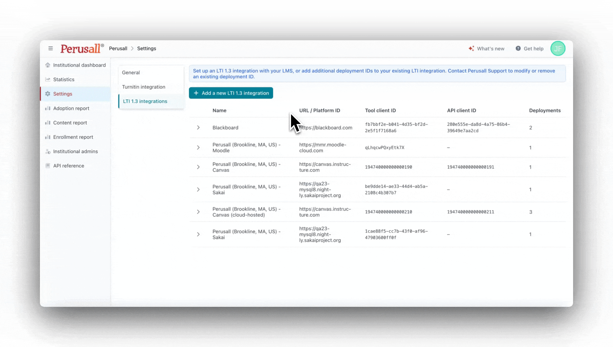Expand the Canvas row with ID 194740000000000190
This screenshot has height=347, width=613.
(198, 167)
